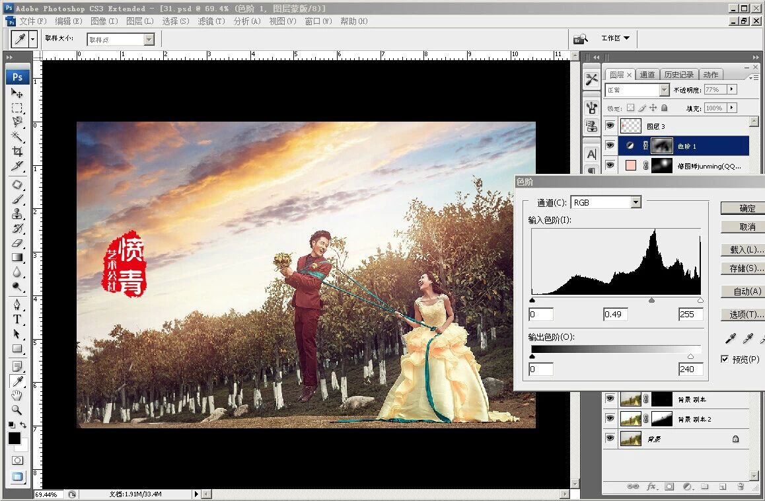Click 取消 in the Levels dialog
The height and width of the screenshot is (501, 765).
coord(743,227)
